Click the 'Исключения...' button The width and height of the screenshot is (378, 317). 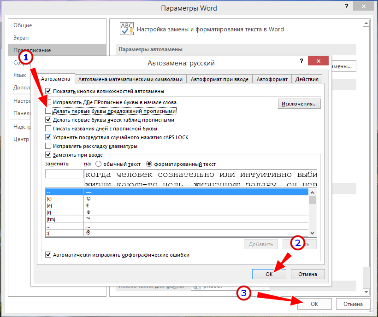point(299,104)
